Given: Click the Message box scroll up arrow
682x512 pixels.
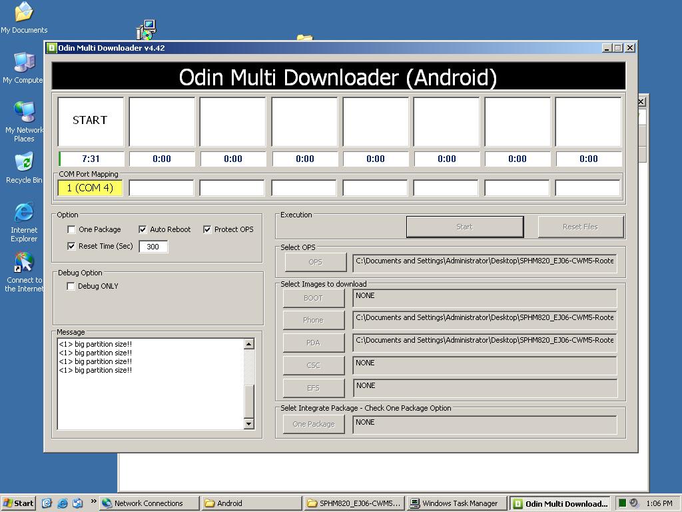Looking at the screenshot, I should 249,344.
